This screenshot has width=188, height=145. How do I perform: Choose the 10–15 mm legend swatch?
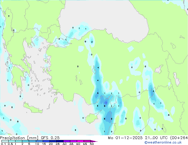click(39, 141)
